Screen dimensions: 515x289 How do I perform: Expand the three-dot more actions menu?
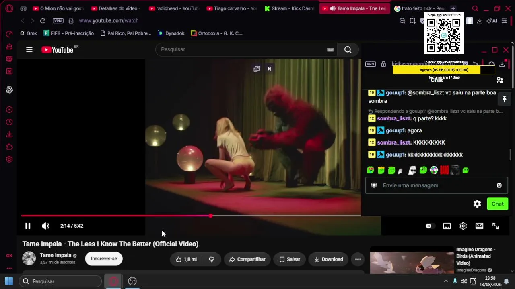pos(358,259)
